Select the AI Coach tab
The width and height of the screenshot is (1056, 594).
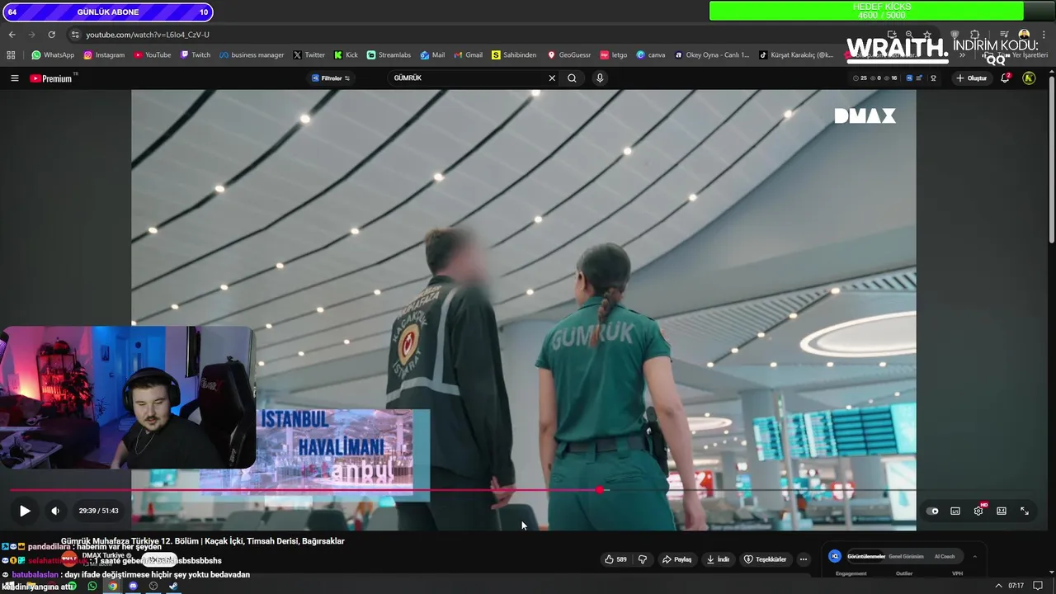(x=945, y=557)
